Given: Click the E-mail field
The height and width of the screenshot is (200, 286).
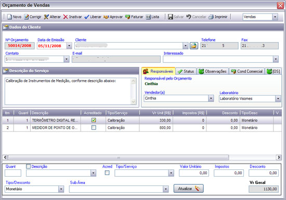Looking at the screenshot, I should [116, 59].
